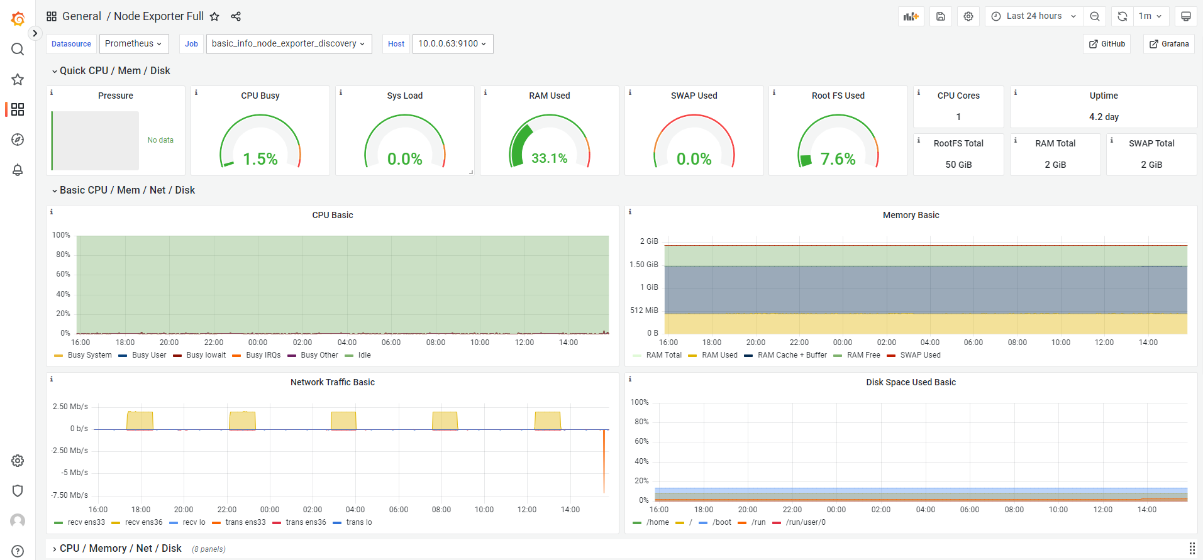
Task: Open the Prometheus datasource dropdown
Action: [x=134, y=43]
